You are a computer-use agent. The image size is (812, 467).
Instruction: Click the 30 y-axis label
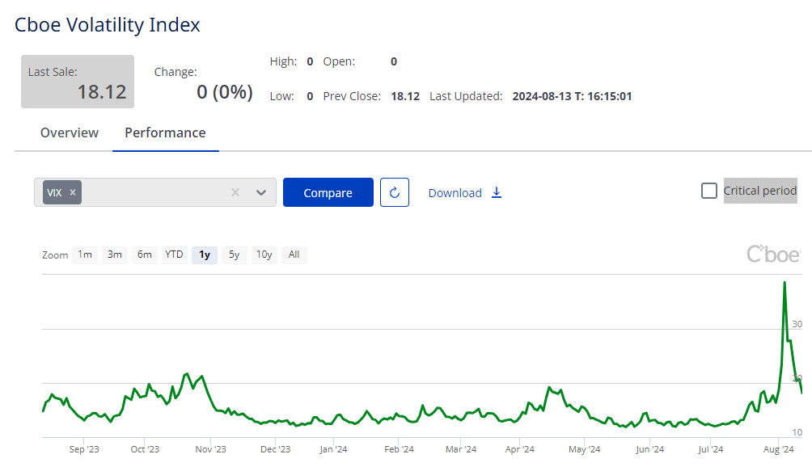[x=797, y=324]
